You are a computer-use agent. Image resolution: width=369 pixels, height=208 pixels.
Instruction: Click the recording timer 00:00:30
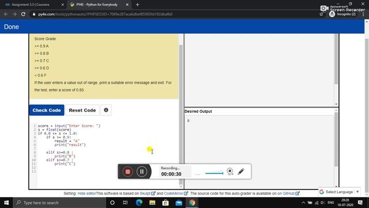pyautogui.click(x=171, y=174)
